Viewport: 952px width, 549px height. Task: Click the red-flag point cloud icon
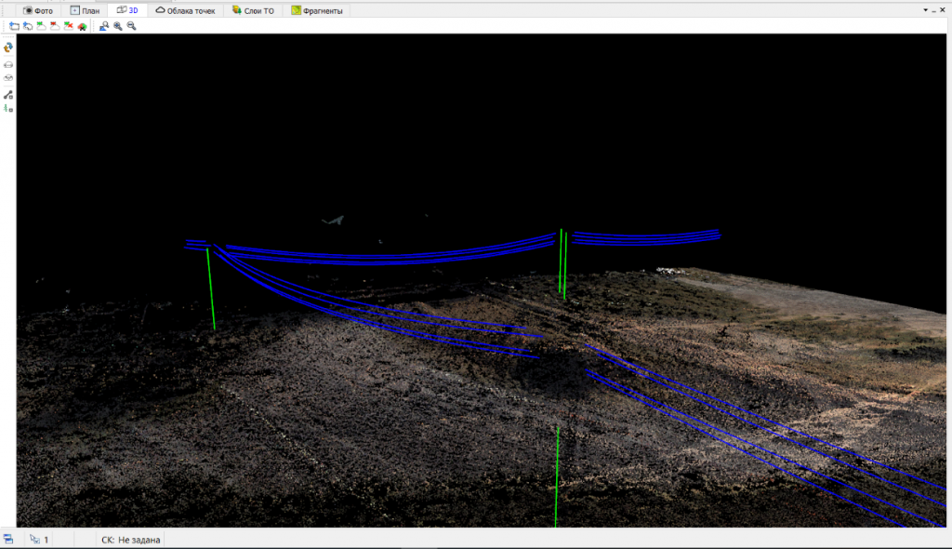click(x=55, y=26)
